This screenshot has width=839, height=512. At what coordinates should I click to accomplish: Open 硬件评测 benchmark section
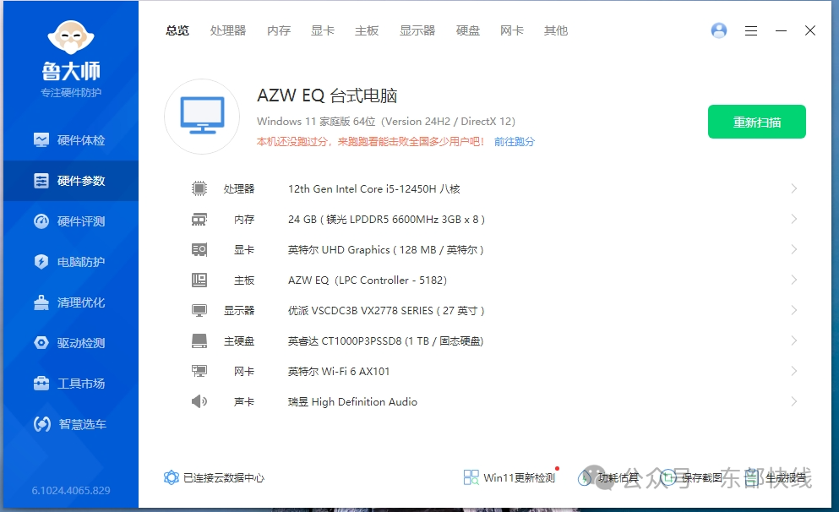(x=71, y=221)
